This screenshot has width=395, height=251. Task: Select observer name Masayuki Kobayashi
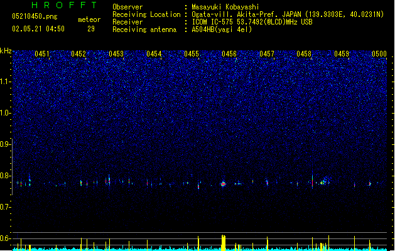tap(225, 7)
